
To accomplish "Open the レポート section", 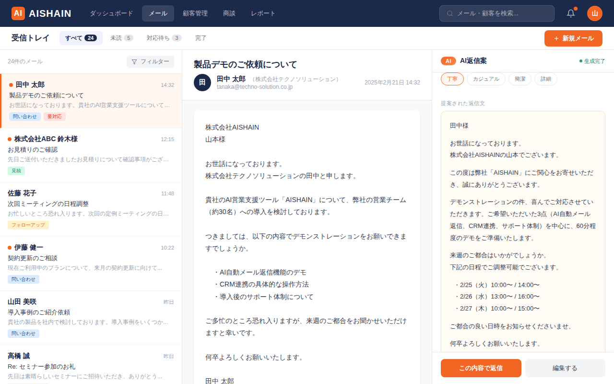I will pos(262,13).
